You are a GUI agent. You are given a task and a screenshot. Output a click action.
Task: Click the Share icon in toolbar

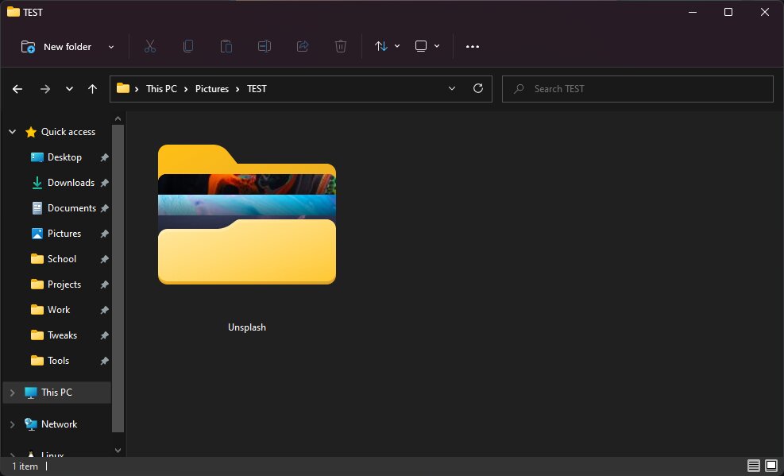point(303,47)
